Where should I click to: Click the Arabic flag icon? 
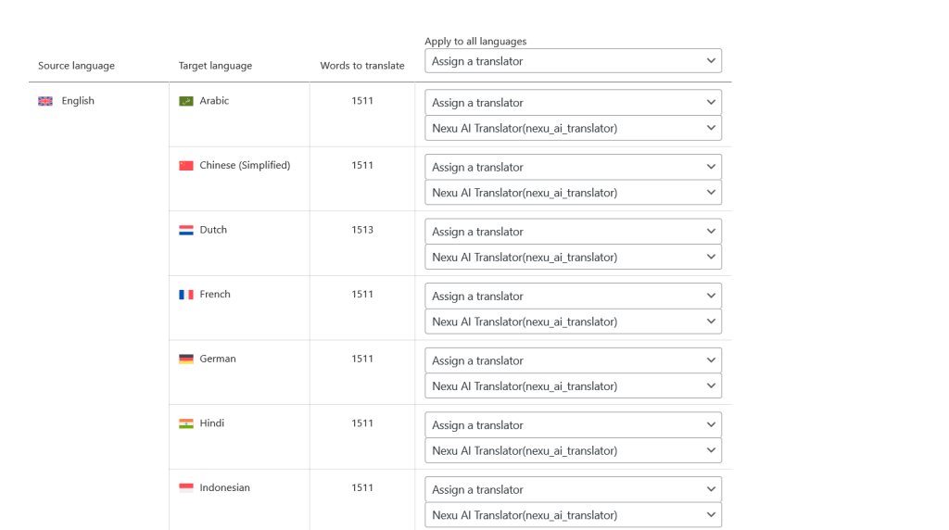[x=185, y=101]
